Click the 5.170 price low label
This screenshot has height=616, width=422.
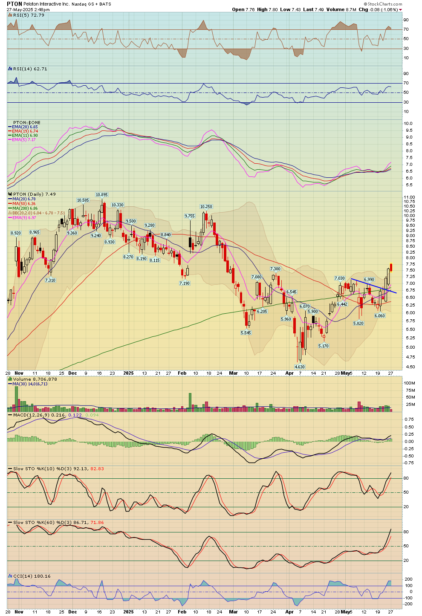pos(324,346)
